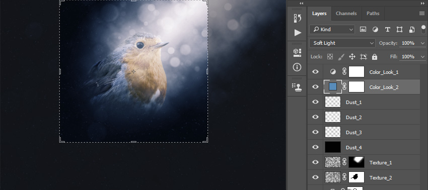The image size is (428, 190).
Task: Filter layers by shape layers icon
Action: 399,30
